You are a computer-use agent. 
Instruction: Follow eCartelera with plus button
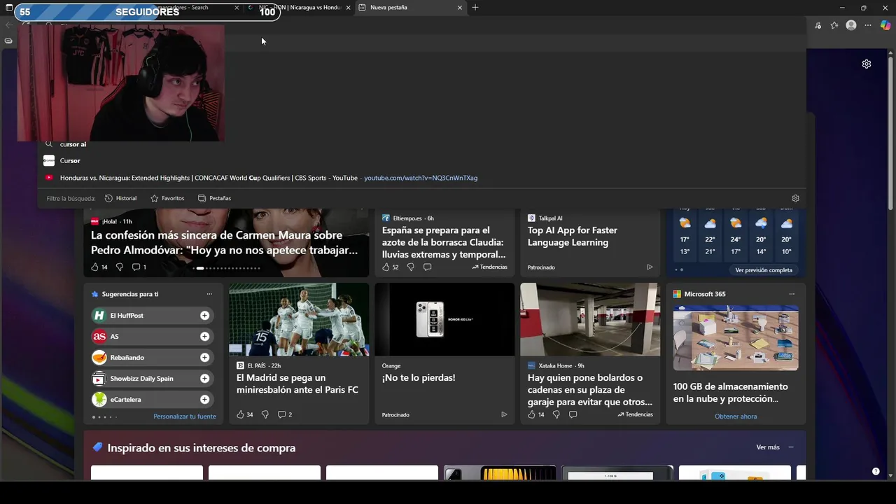[x=204, y=400]
